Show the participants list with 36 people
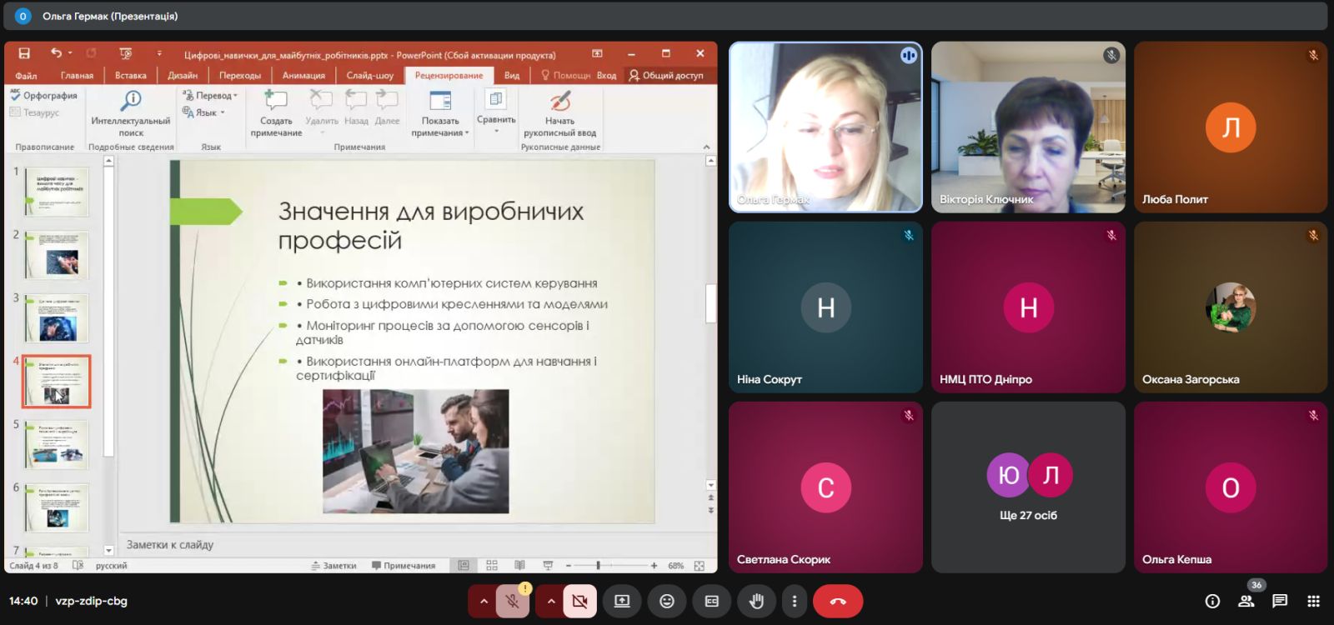Image resolution: width=1334 pixels, height=625 pixels. click(1246, 601)
